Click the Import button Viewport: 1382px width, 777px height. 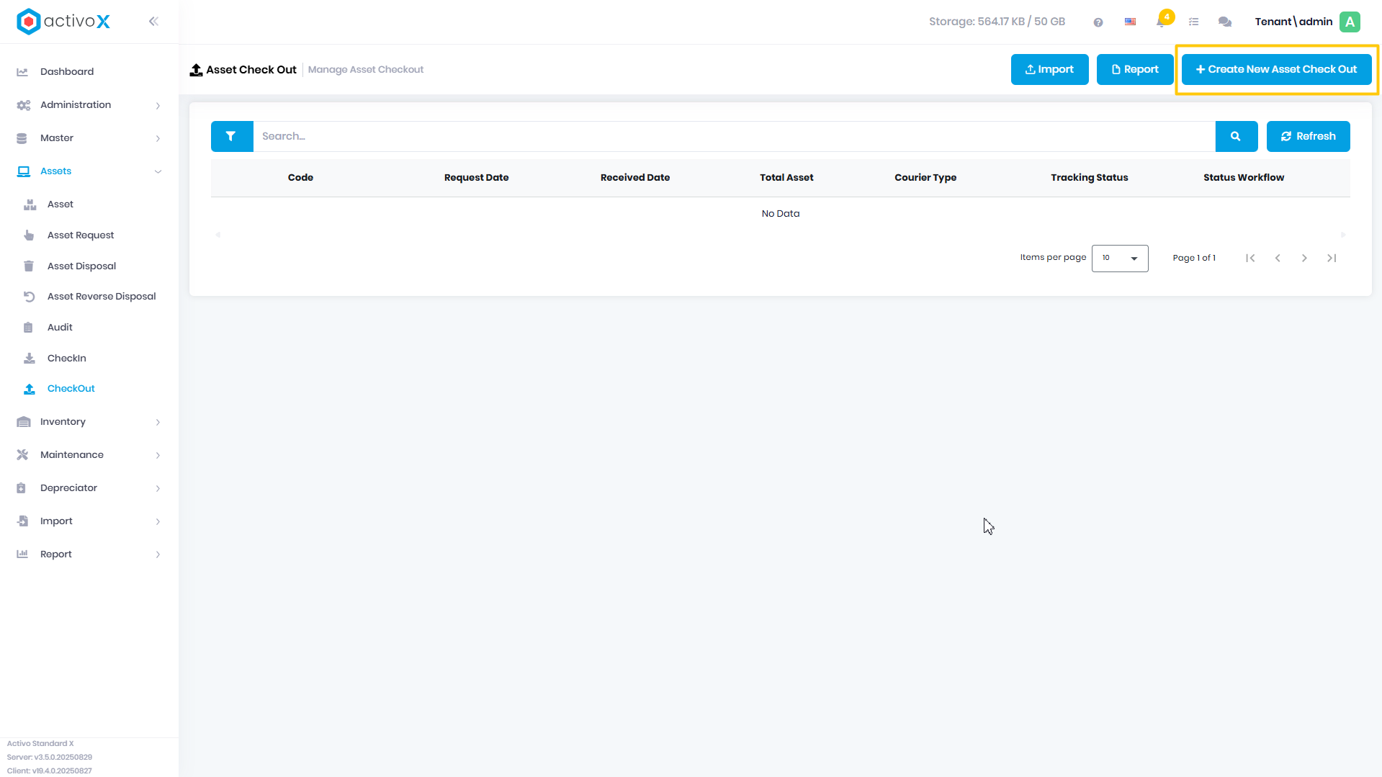point(1050,70)
